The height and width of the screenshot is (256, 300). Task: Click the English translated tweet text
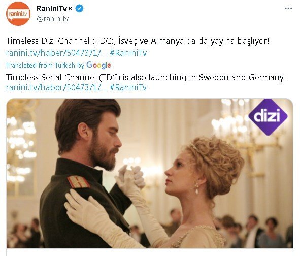[x=146, y=77]
